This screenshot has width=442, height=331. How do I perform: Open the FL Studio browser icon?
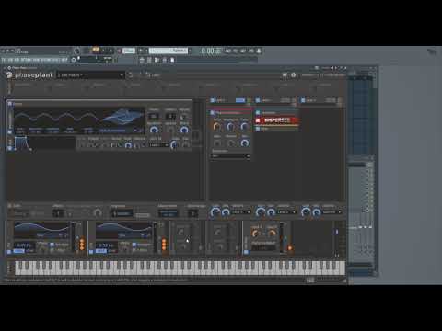(172, 60)
